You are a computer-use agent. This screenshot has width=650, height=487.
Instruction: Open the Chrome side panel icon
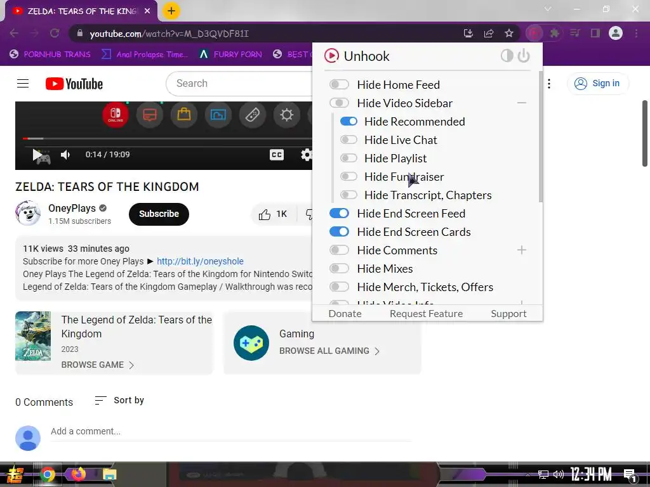point(595,33)
